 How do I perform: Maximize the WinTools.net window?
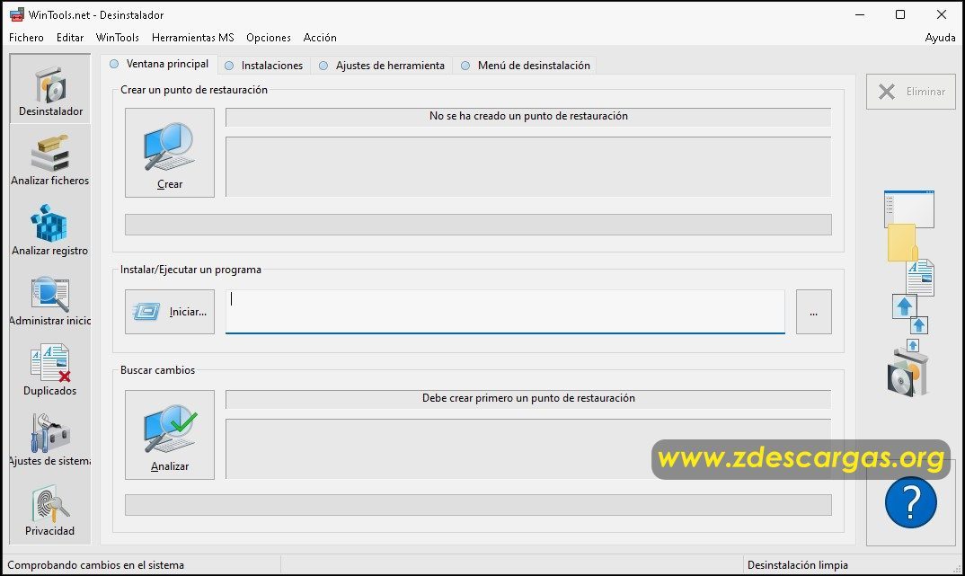coord(900,14)
